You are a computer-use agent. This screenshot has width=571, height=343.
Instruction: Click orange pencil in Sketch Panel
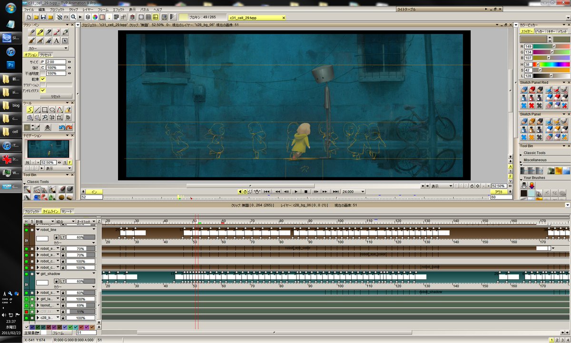click(532, 122)
